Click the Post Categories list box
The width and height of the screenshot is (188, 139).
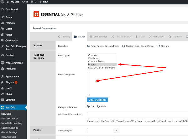pos(89,84)
